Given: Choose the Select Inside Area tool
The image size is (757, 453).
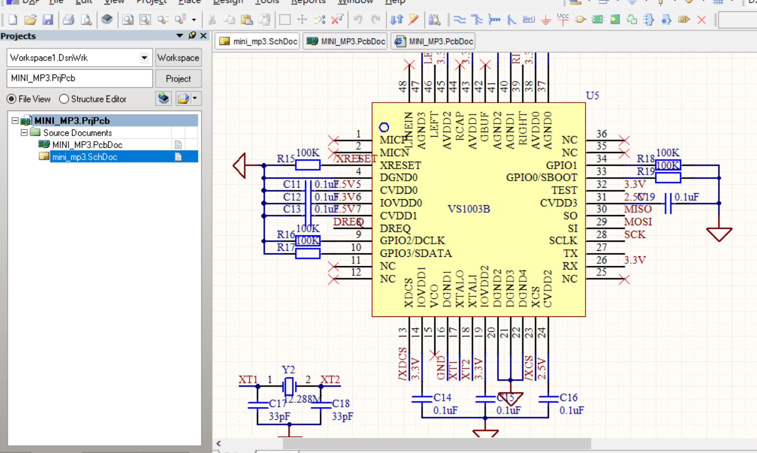Looking at the screenshot, I should pos(285,20).
